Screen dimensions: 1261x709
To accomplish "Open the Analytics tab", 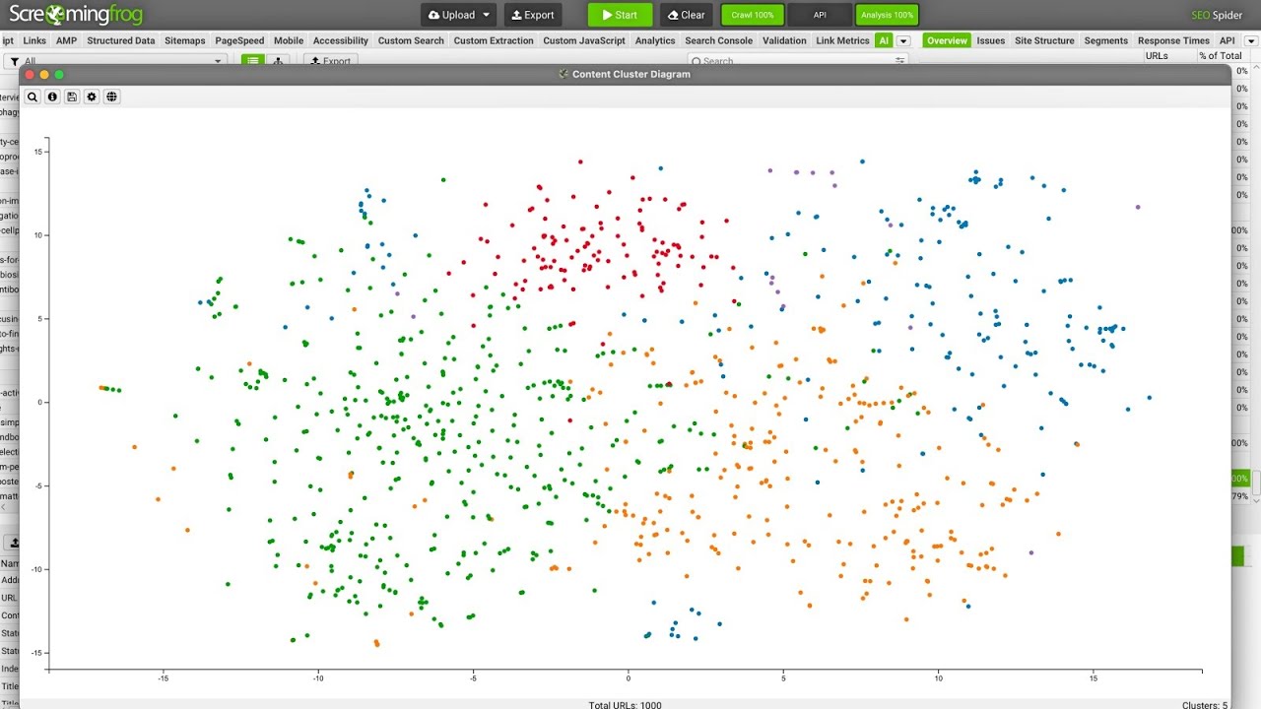I will tap(655, 40).
